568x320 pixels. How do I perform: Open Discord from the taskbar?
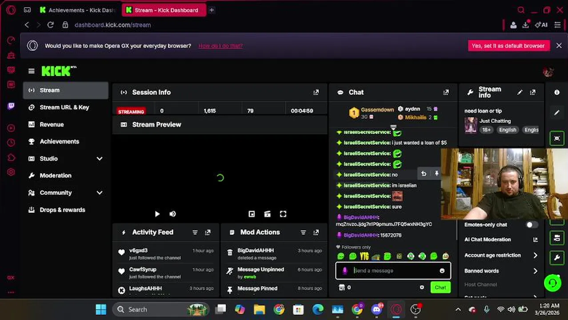pyautogui.click(x=376, y=309)
